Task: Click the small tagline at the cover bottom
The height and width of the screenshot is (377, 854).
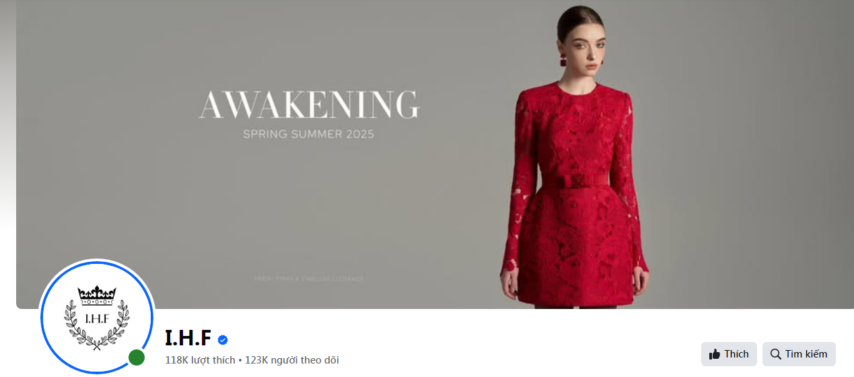Action: pos(309,278)
